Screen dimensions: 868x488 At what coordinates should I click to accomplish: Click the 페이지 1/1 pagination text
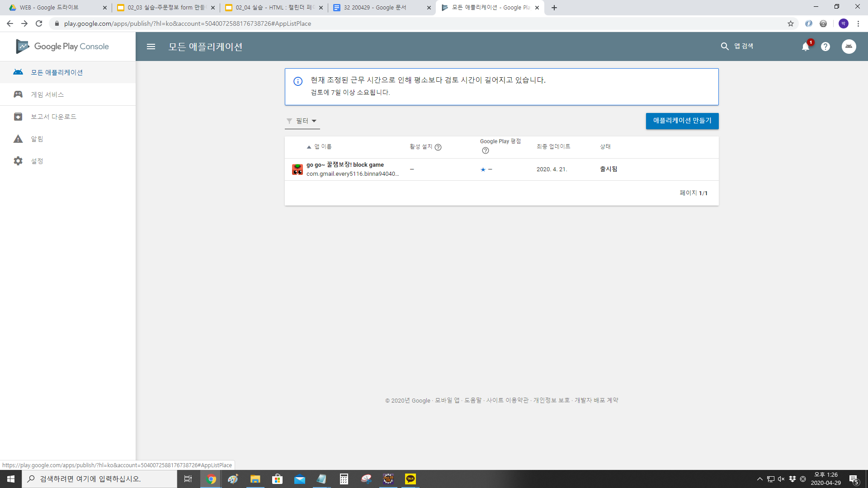click(693, 193)
